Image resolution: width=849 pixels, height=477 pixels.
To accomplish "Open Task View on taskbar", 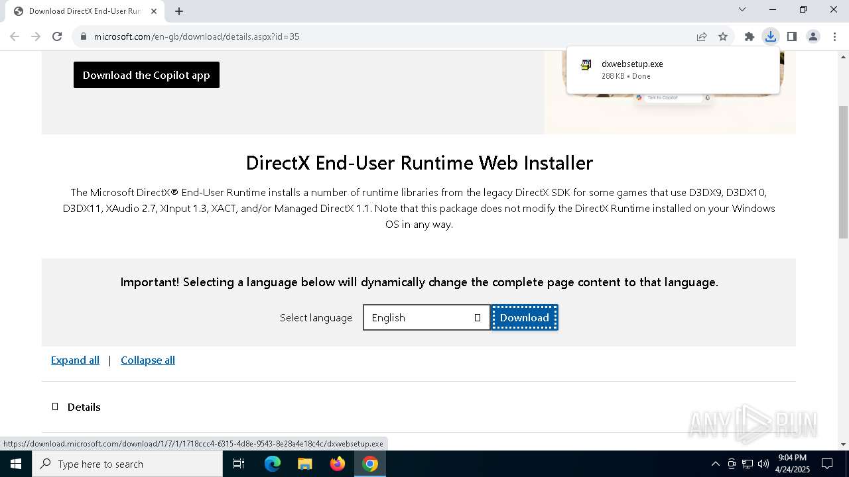I will pyautogui.click(x=239, y=464).
